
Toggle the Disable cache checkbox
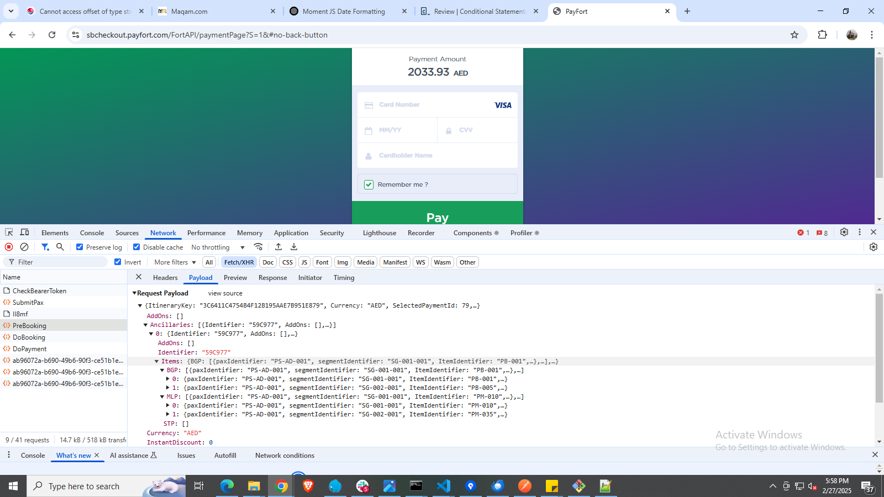136,247
